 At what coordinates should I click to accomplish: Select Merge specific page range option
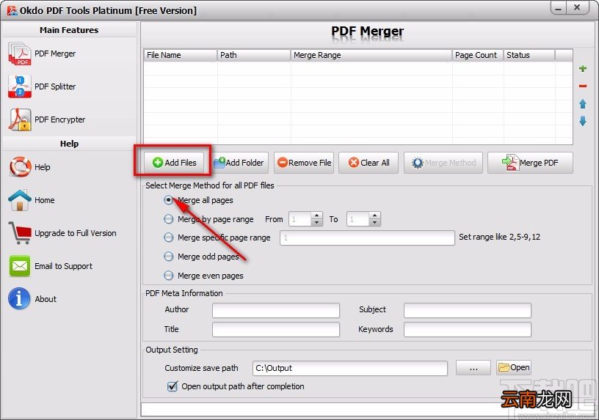(169, 237)
